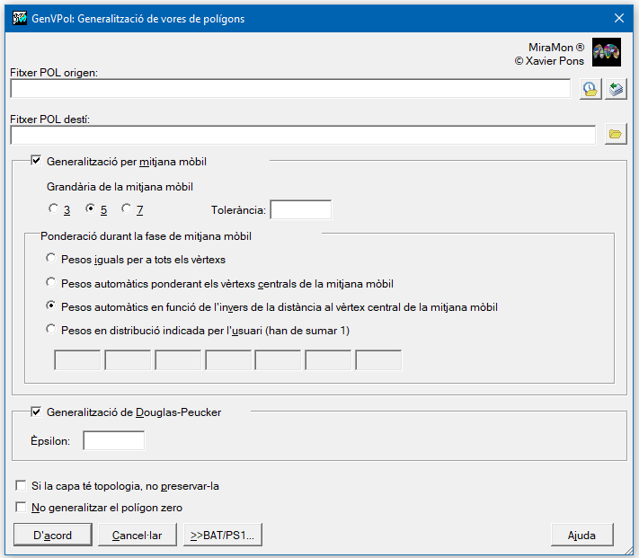Toggle Generalització per mitjana mòbil checkbox
Image resolution: width=639 pixels, height=558 pixels.
(36, 161)
